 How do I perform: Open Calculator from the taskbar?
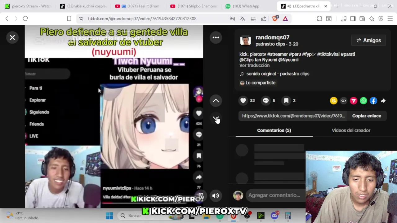point(288,216)
